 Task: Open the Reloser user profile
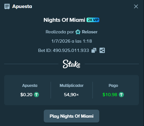(x=90, y=32)
